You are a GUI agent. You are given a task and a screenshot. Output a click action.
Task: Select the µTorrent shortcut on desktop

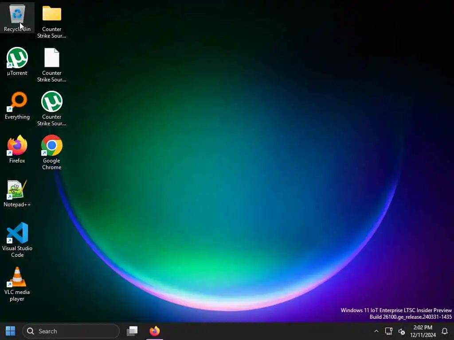17,61
